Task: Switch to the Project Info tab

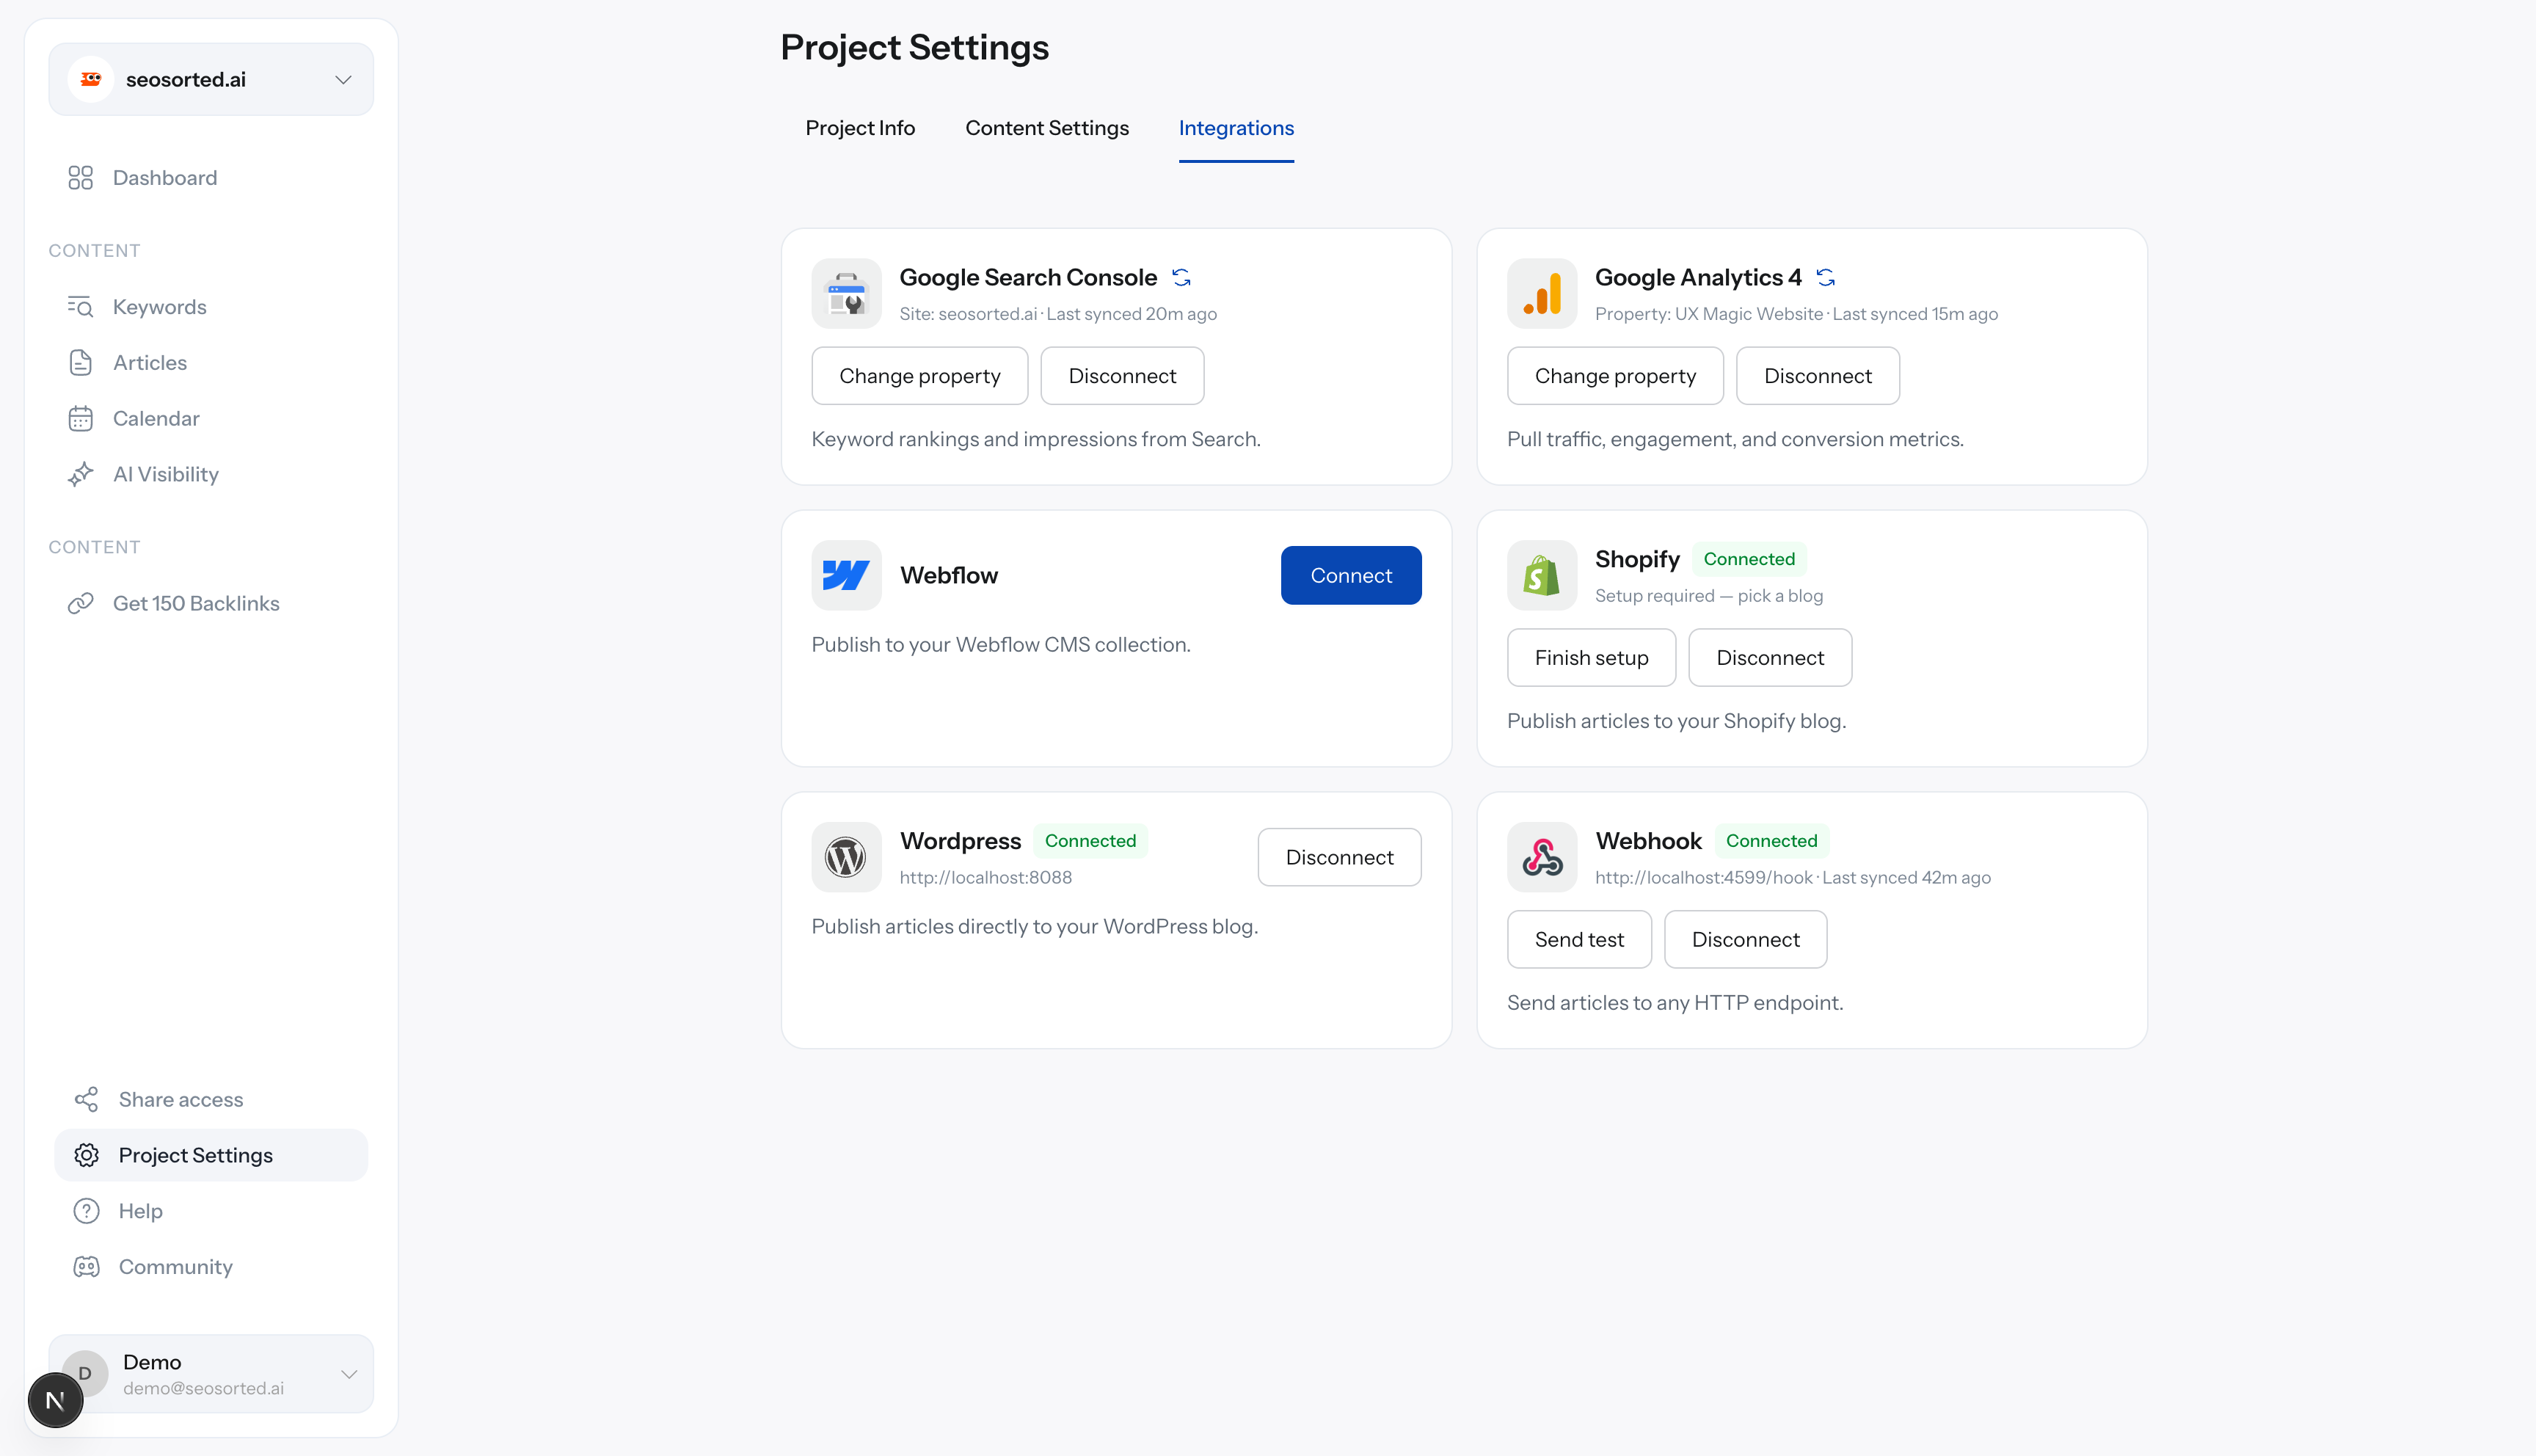Action: [860, 128]
